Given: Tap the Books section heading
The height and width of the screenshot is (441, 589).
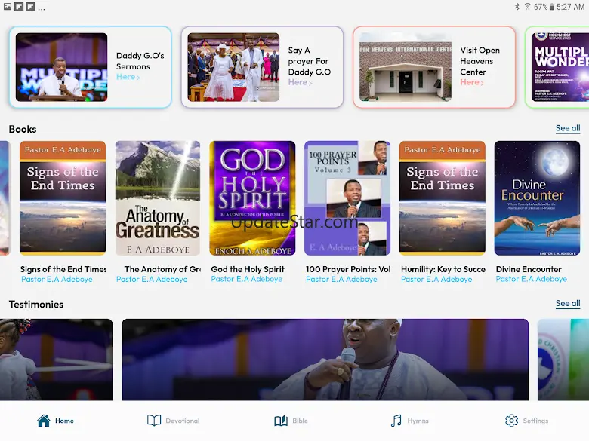Looking at the screenshot, I should tap(23, 129).
